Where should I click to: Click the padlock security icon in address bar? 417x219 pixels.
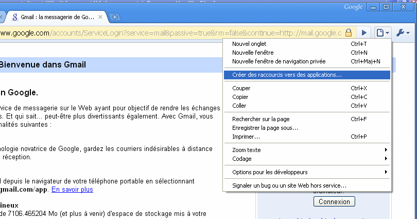(x=349, y=33)
